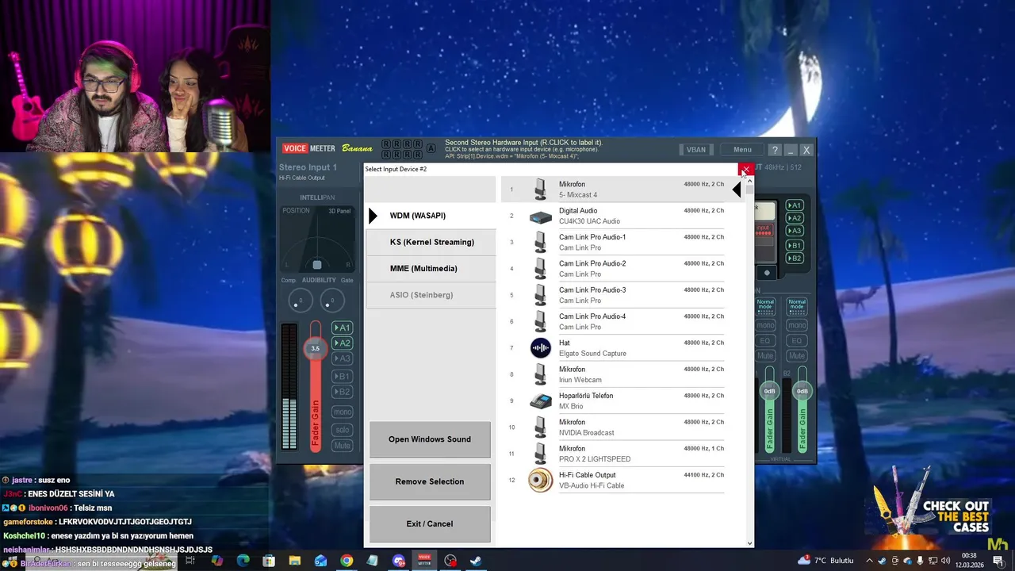The image size is (1015, 571).
Task: Open Google Chrome from the taskbar
Action: [347, 561]
